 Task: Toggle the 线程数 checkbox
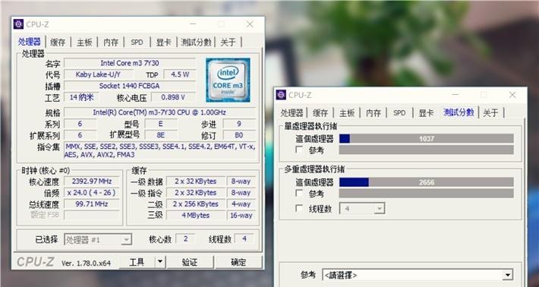tap(299, 208)
